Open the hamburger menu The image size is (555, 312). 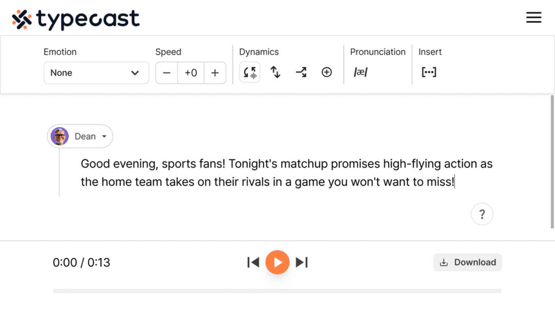tap(533, 17)
